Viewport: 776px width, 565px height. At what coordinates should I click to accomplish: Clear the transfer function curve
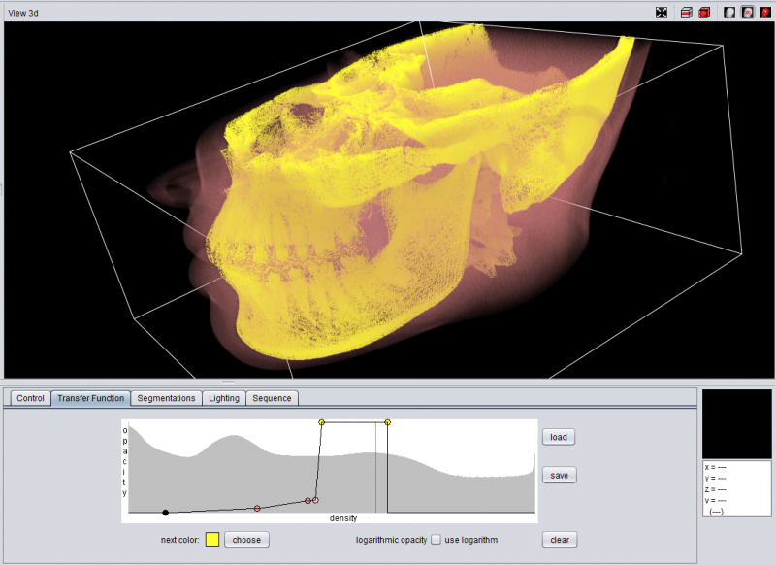click(559, 540)
